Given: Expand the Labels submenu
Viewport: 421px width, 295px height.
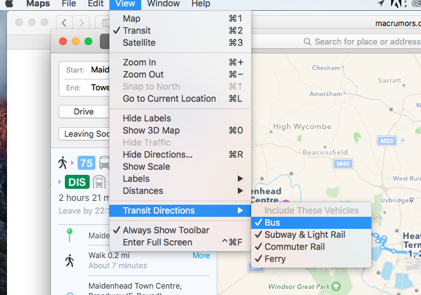Looking at the screenshot, I should [x=180, y=179].
